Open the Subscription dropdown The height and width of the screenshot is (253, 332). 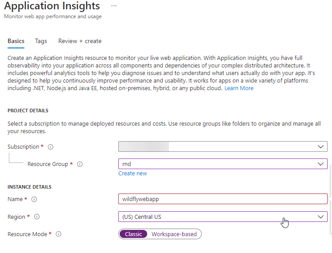click(x=223, y=146)
